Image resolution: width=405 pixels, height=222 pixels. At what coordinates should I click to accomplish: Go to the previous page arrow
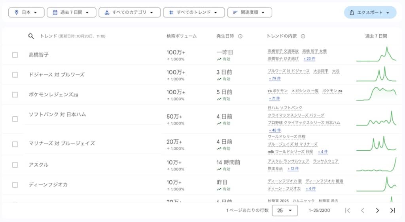point(362,211)
